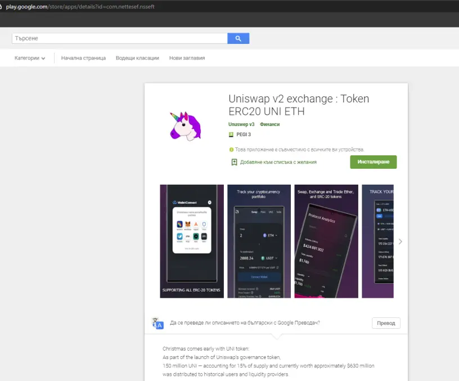This screenshot has height=381, width=459.
Task: Click the line Christmas comes early with UNI token
Action: [x=206, y=349]
